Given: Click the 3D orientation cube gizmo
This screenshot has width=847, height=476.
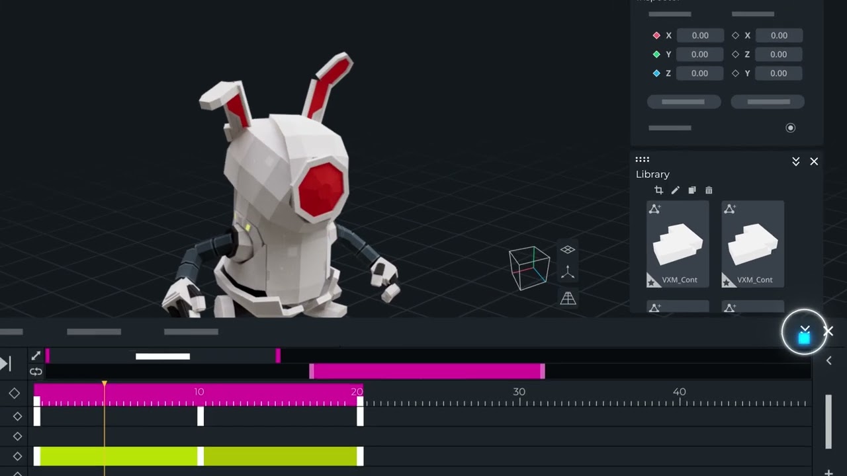Looking at the screenshot, I should point(529,268).
